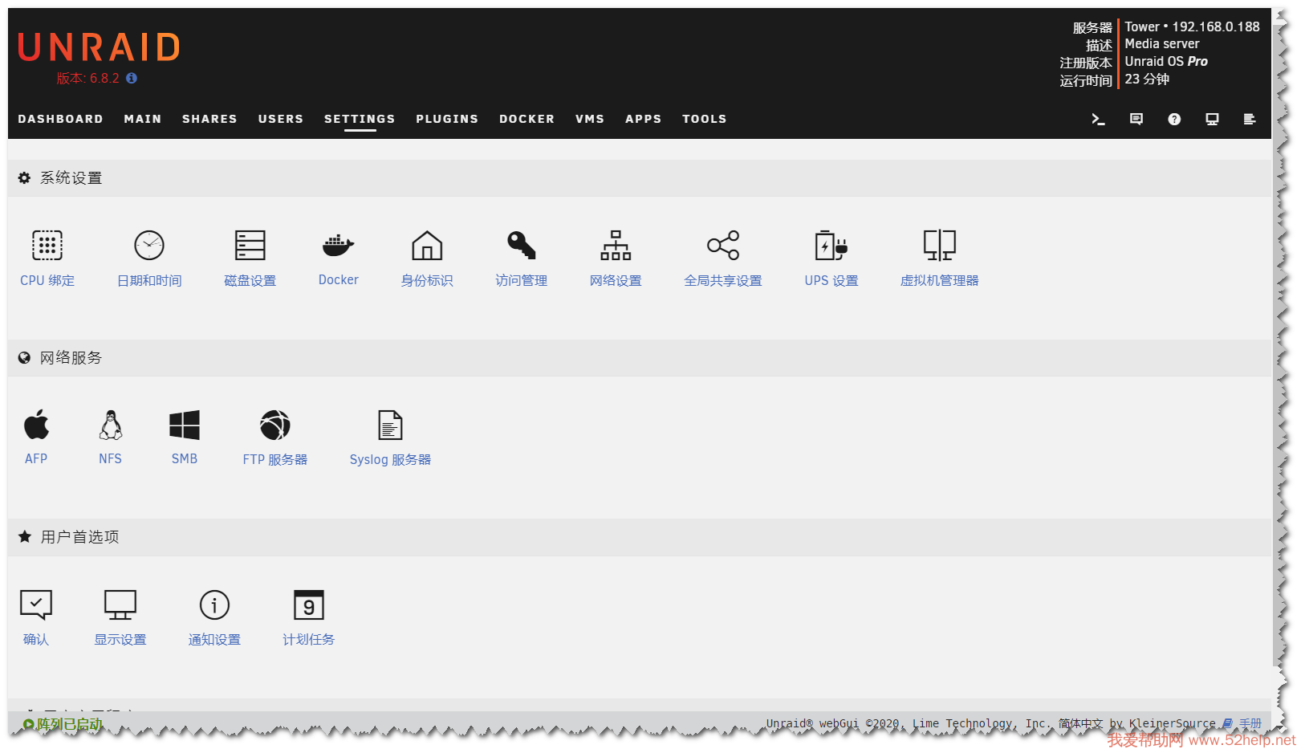Open 显示设置 monitor icon
Viewport: 1301px width, 749px height.
tap(120, 604)
